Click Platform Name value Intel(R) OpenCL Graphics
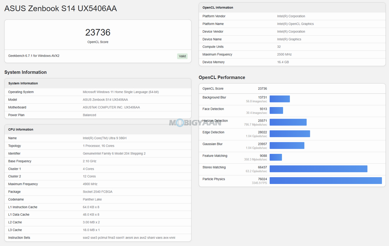The width and height of the screenshot is (389, 246). click(295, 24)
